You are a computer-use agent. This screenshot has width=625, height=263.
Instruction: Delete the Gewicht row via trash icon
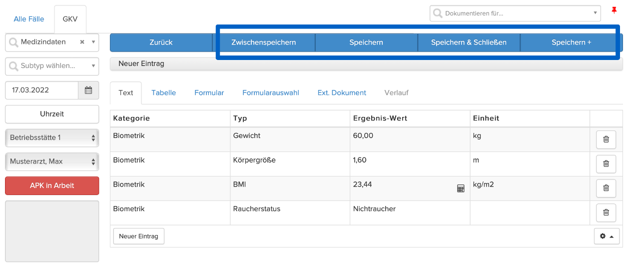click(x=606, y=139)
